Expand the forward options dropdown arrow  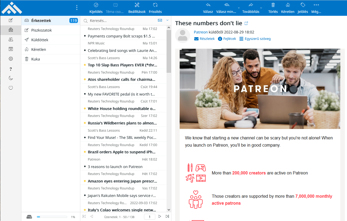tap(261, 8)
